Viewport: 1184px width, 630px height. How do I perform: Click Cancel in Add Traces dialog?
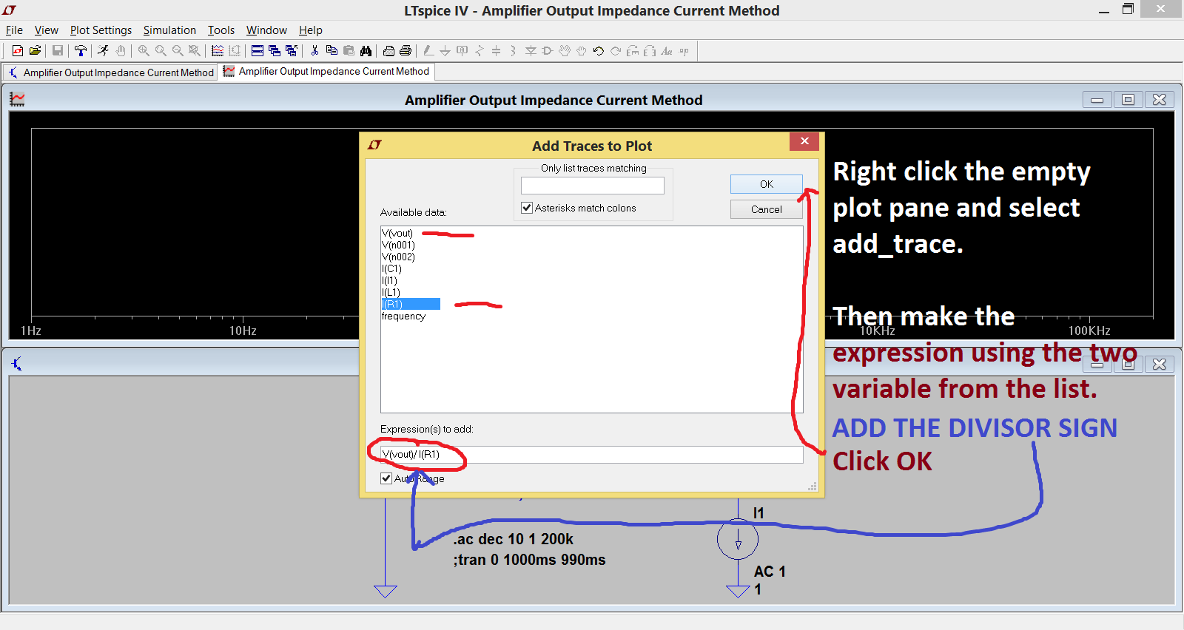coord(767,209)
